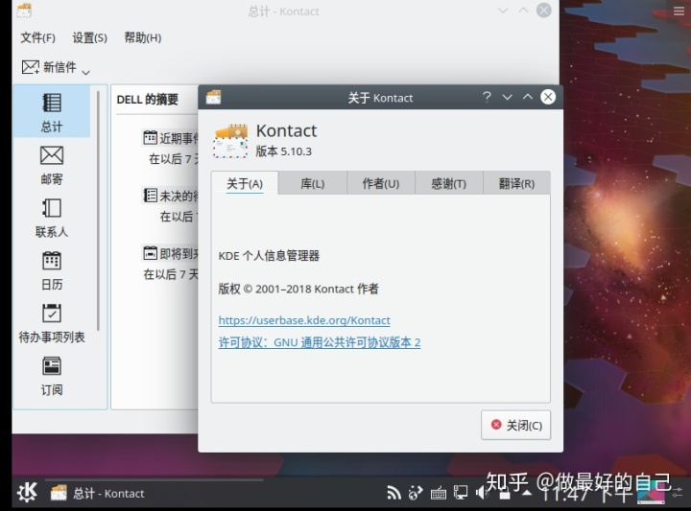The image size is (691, 511).
Task: Click the 版本 5.10.3 version text
Action: 283,151
